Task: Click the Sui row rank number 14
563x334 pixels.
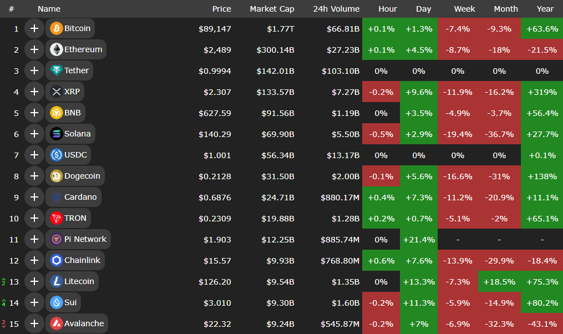Action: tap(14, 302)
